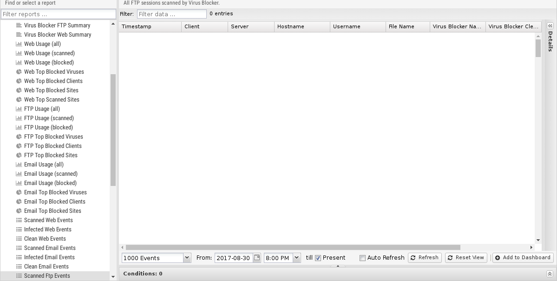
Task: Click the Web Top Blocked Clients pie icon
Action: point(19,81)
